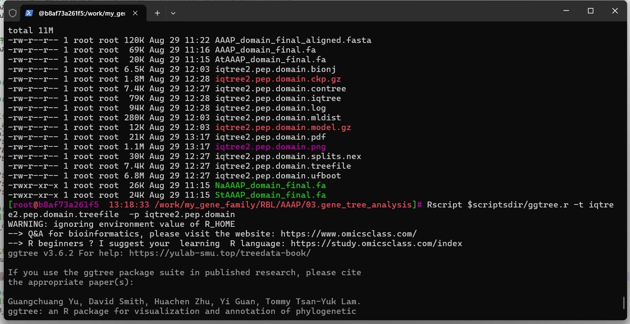Open the new tab profile dropdown arrow
Viewport: 630px width, 324px height.
pos(173,13)
